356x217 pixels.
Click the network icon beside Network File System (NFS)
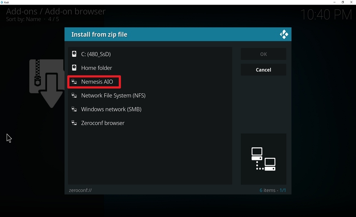pyautogui.click(x=74, y=95)
